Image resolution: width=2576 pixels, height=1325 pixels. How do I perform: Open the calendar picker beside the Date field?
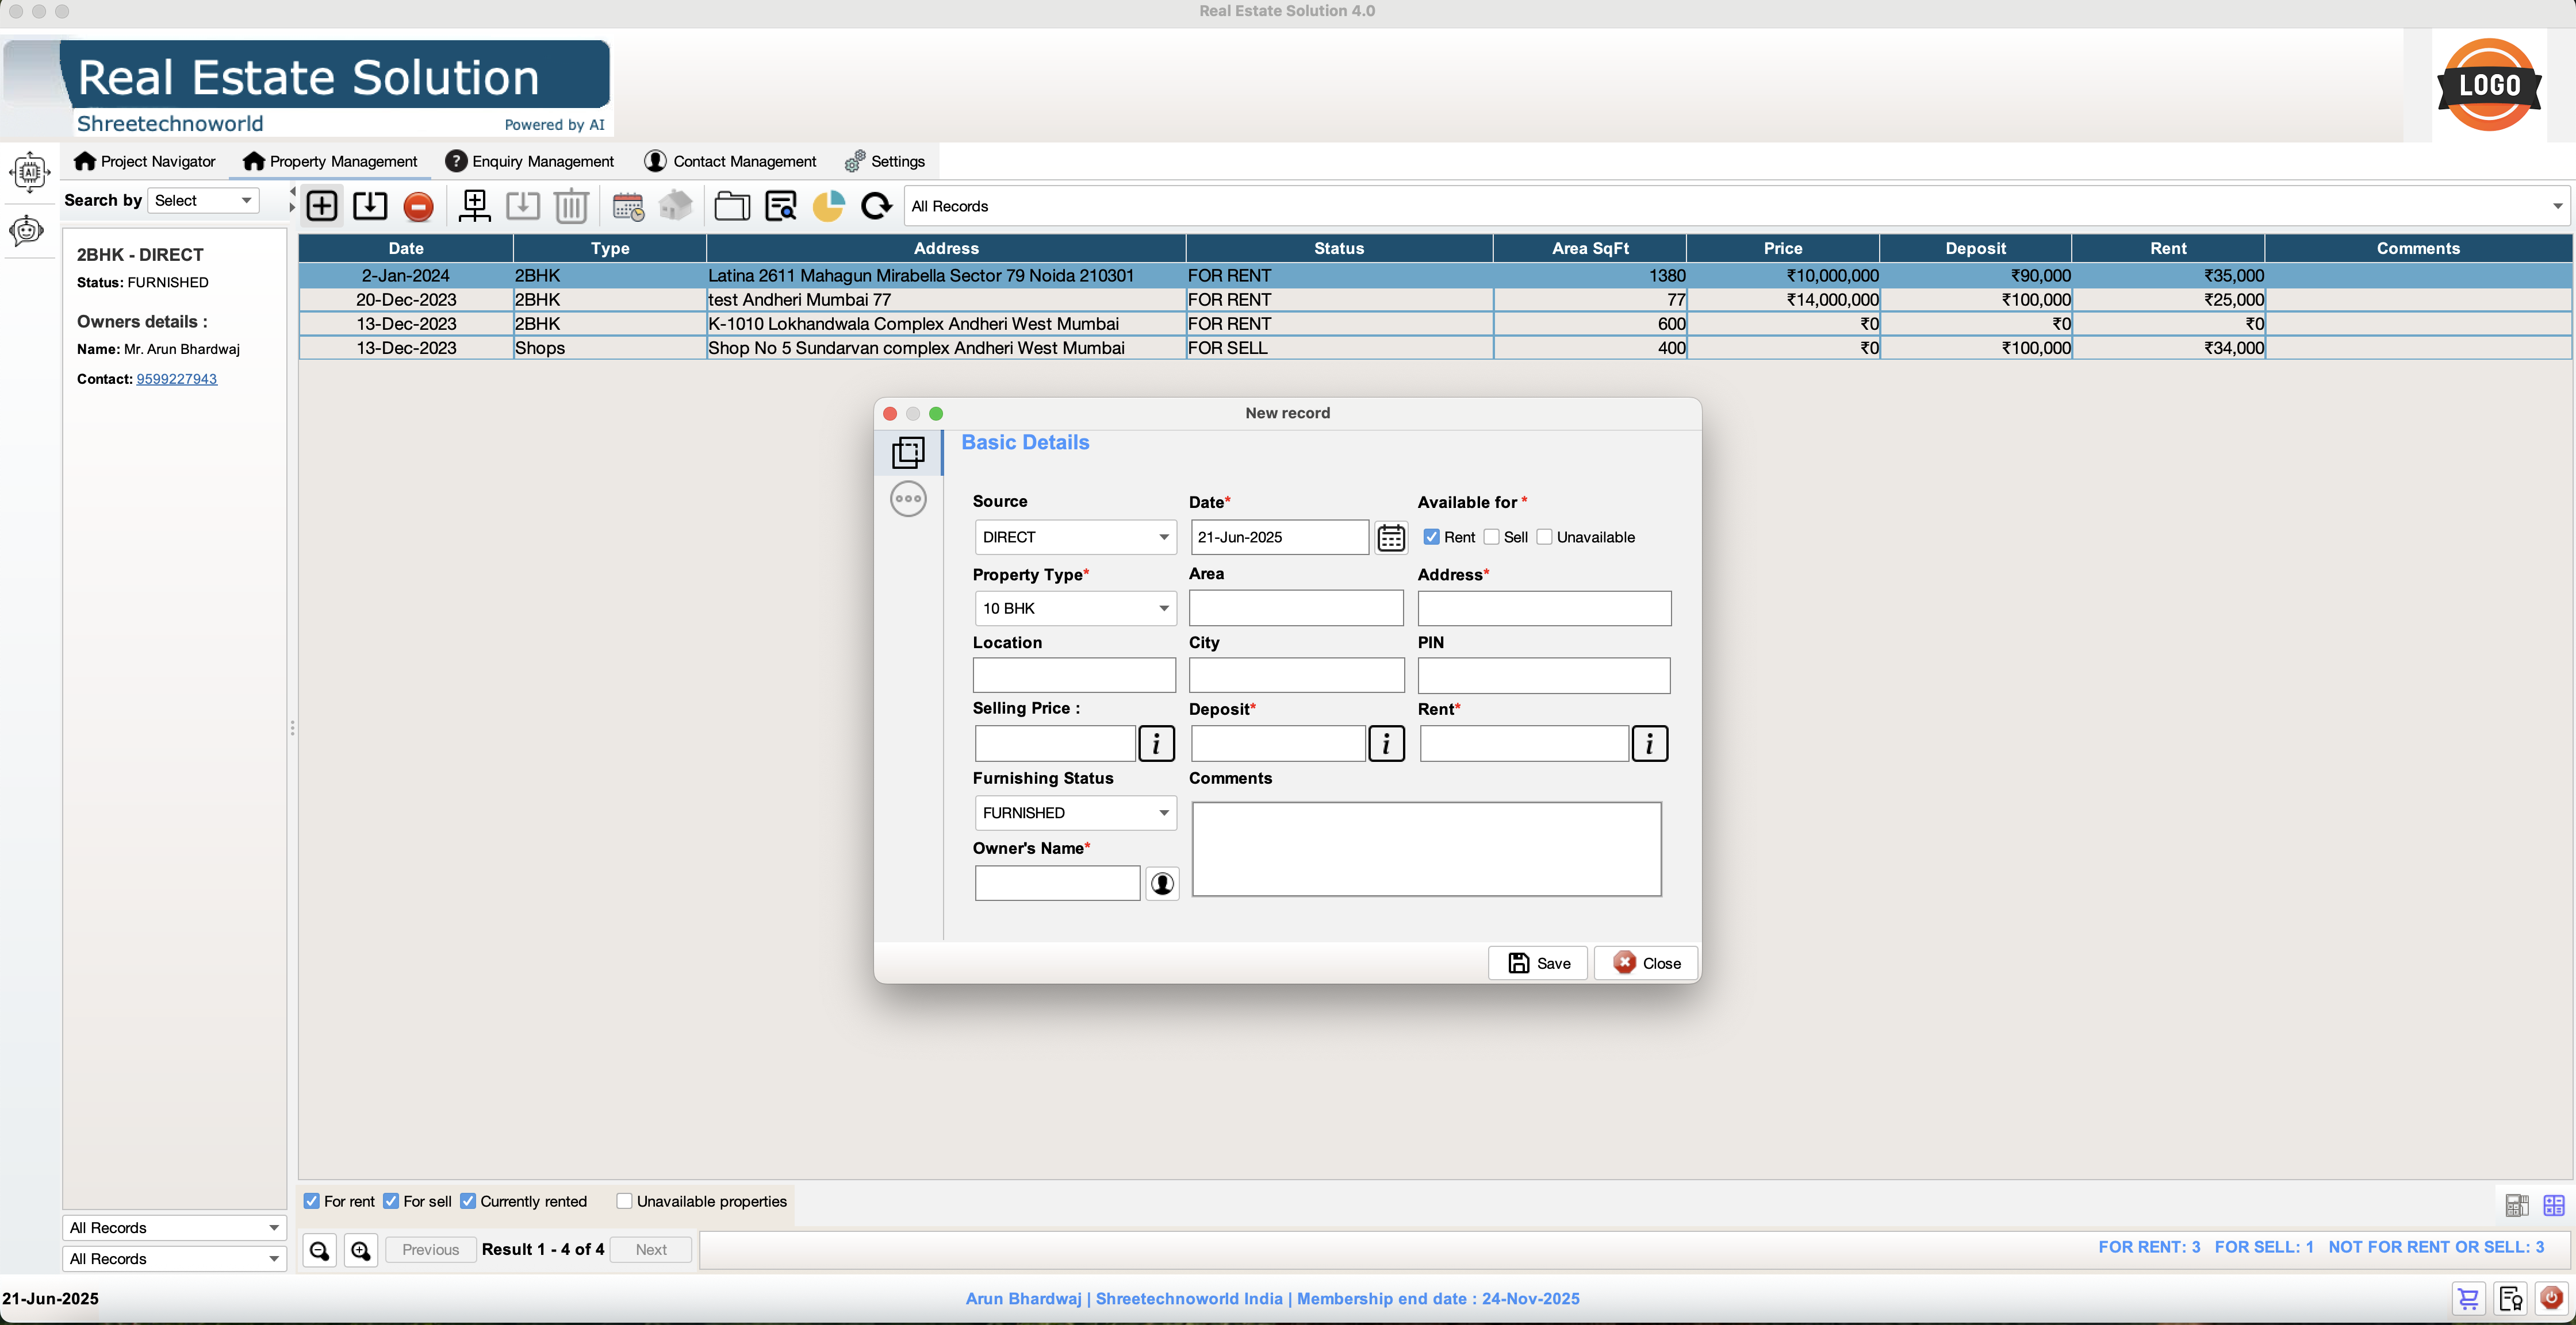[1391, 537]
